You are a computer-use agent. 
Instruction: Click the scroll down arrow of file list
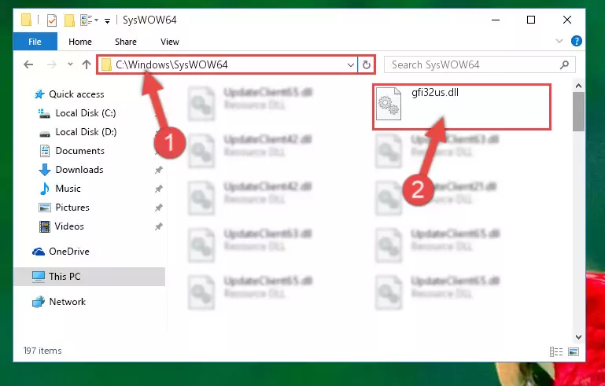[x=578, y=337]
